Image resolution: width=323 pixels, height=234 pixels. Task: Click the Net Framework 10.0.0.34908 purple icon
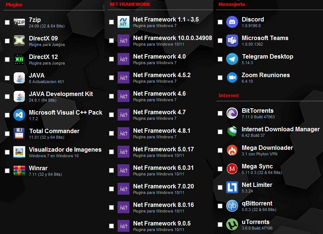point(123,40)
